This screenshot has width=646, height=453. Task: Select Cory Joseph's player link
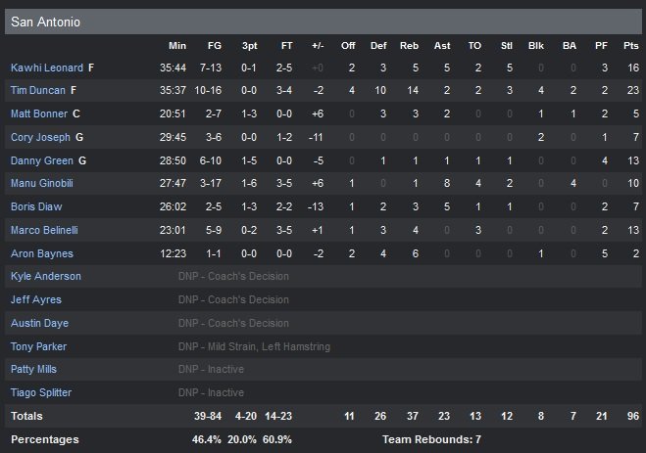click(39, 137)
